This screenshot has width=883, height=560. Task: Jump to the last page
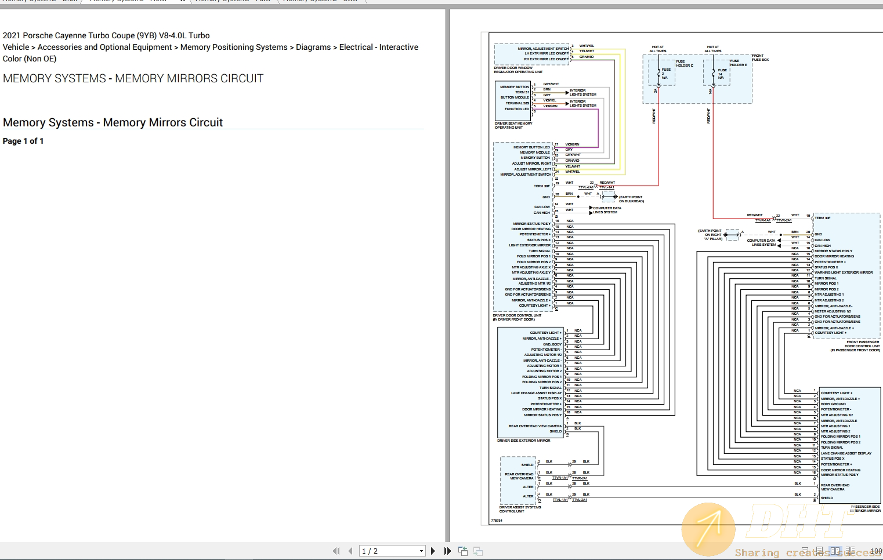[447, 551]
